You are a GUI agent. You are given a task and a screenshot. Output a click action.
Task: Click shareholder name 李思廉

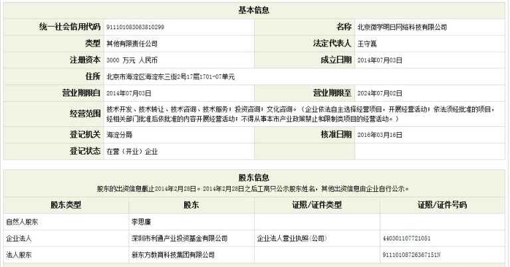pos(141,222)
